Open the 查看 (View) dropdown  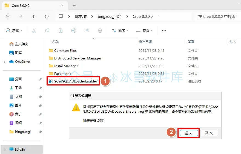pyautogui.click(x=144, y=30)
